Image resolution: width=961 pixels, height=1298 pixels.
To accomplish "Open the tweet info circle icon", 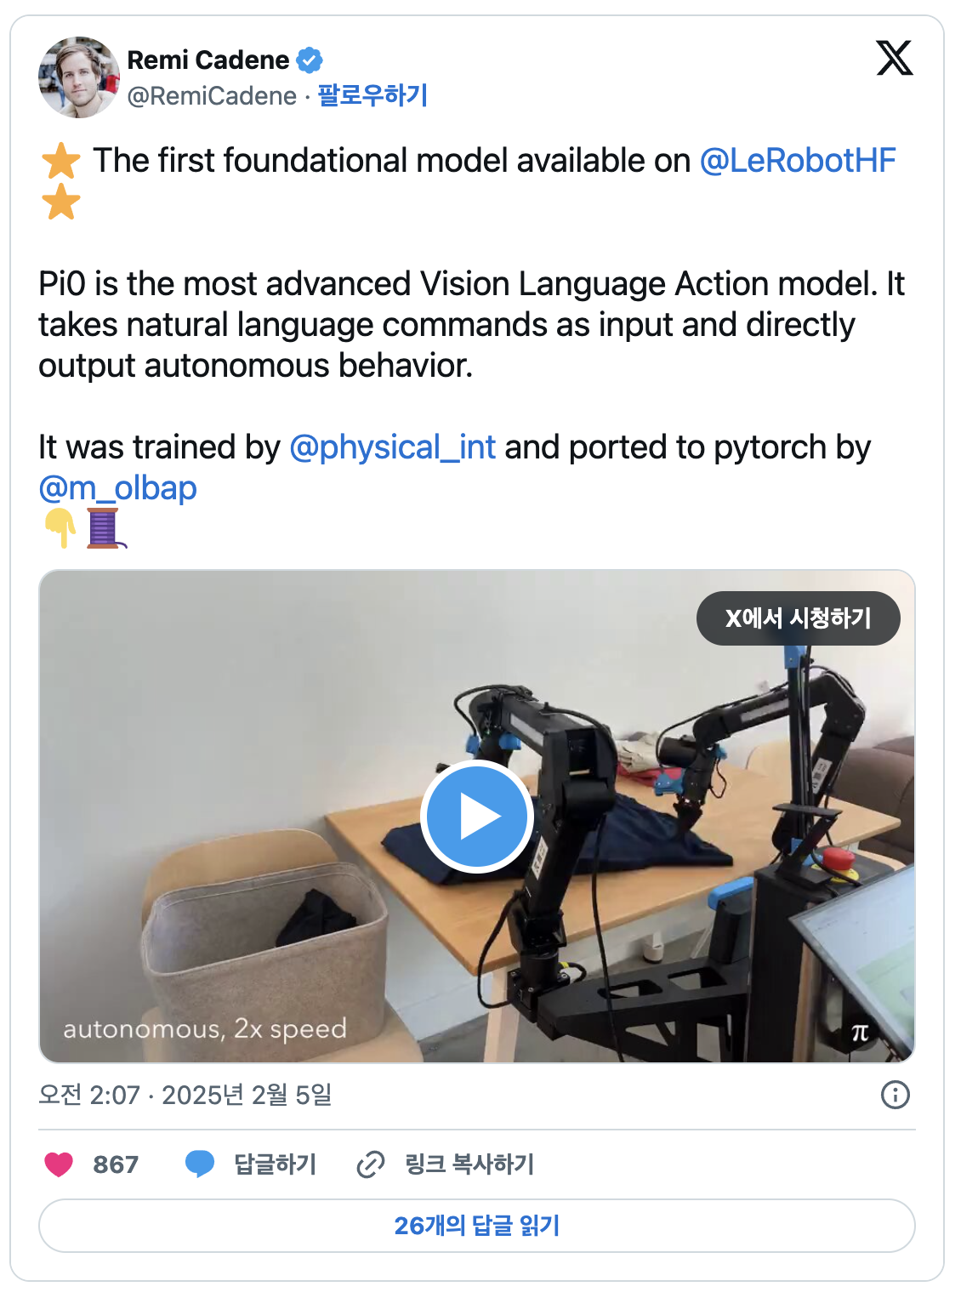I will 896,1095.
